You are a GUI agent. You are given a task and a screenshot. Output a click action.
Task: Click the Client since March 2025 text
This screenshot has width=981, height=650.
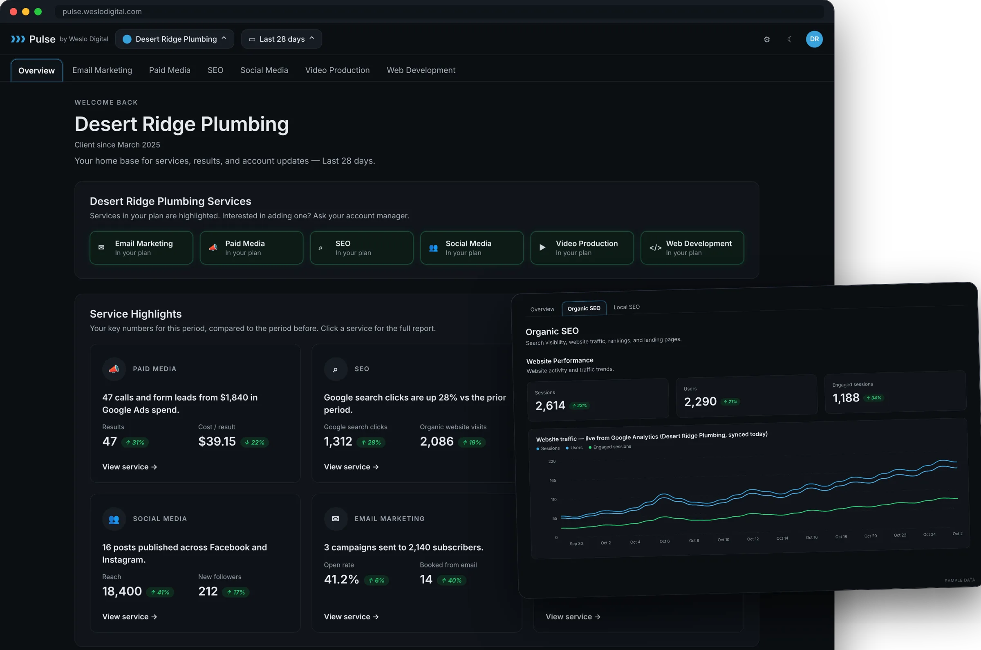pos(117,145)
